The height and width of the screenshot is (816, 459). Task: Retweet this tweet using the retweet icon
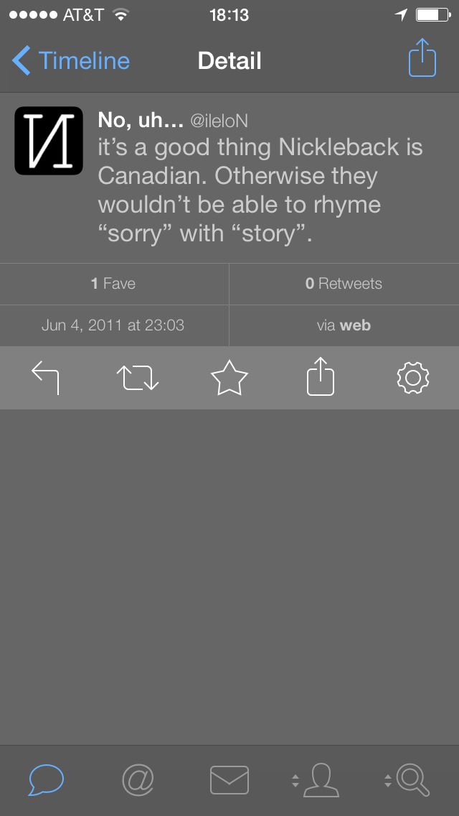pyautogui.click(x=138, y=378)
